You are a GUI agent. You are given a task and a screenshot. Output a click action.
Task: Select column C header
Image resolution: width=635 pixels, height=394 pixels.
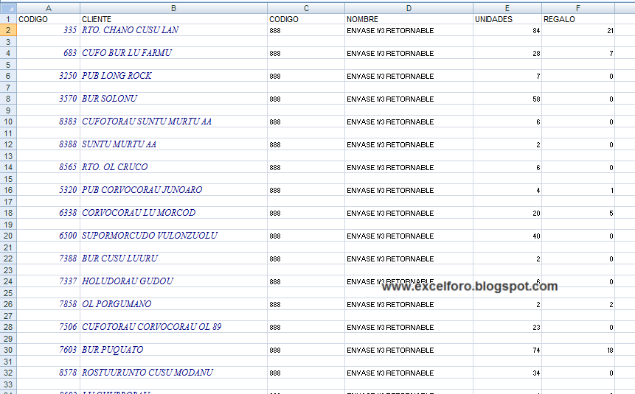(306, 8)
